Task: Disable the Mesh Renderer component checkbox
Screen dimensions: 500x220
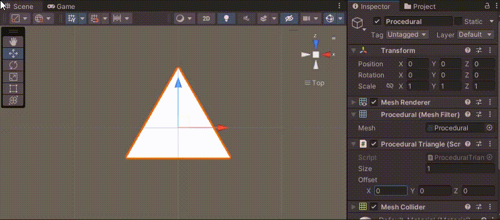Action: 374,102
